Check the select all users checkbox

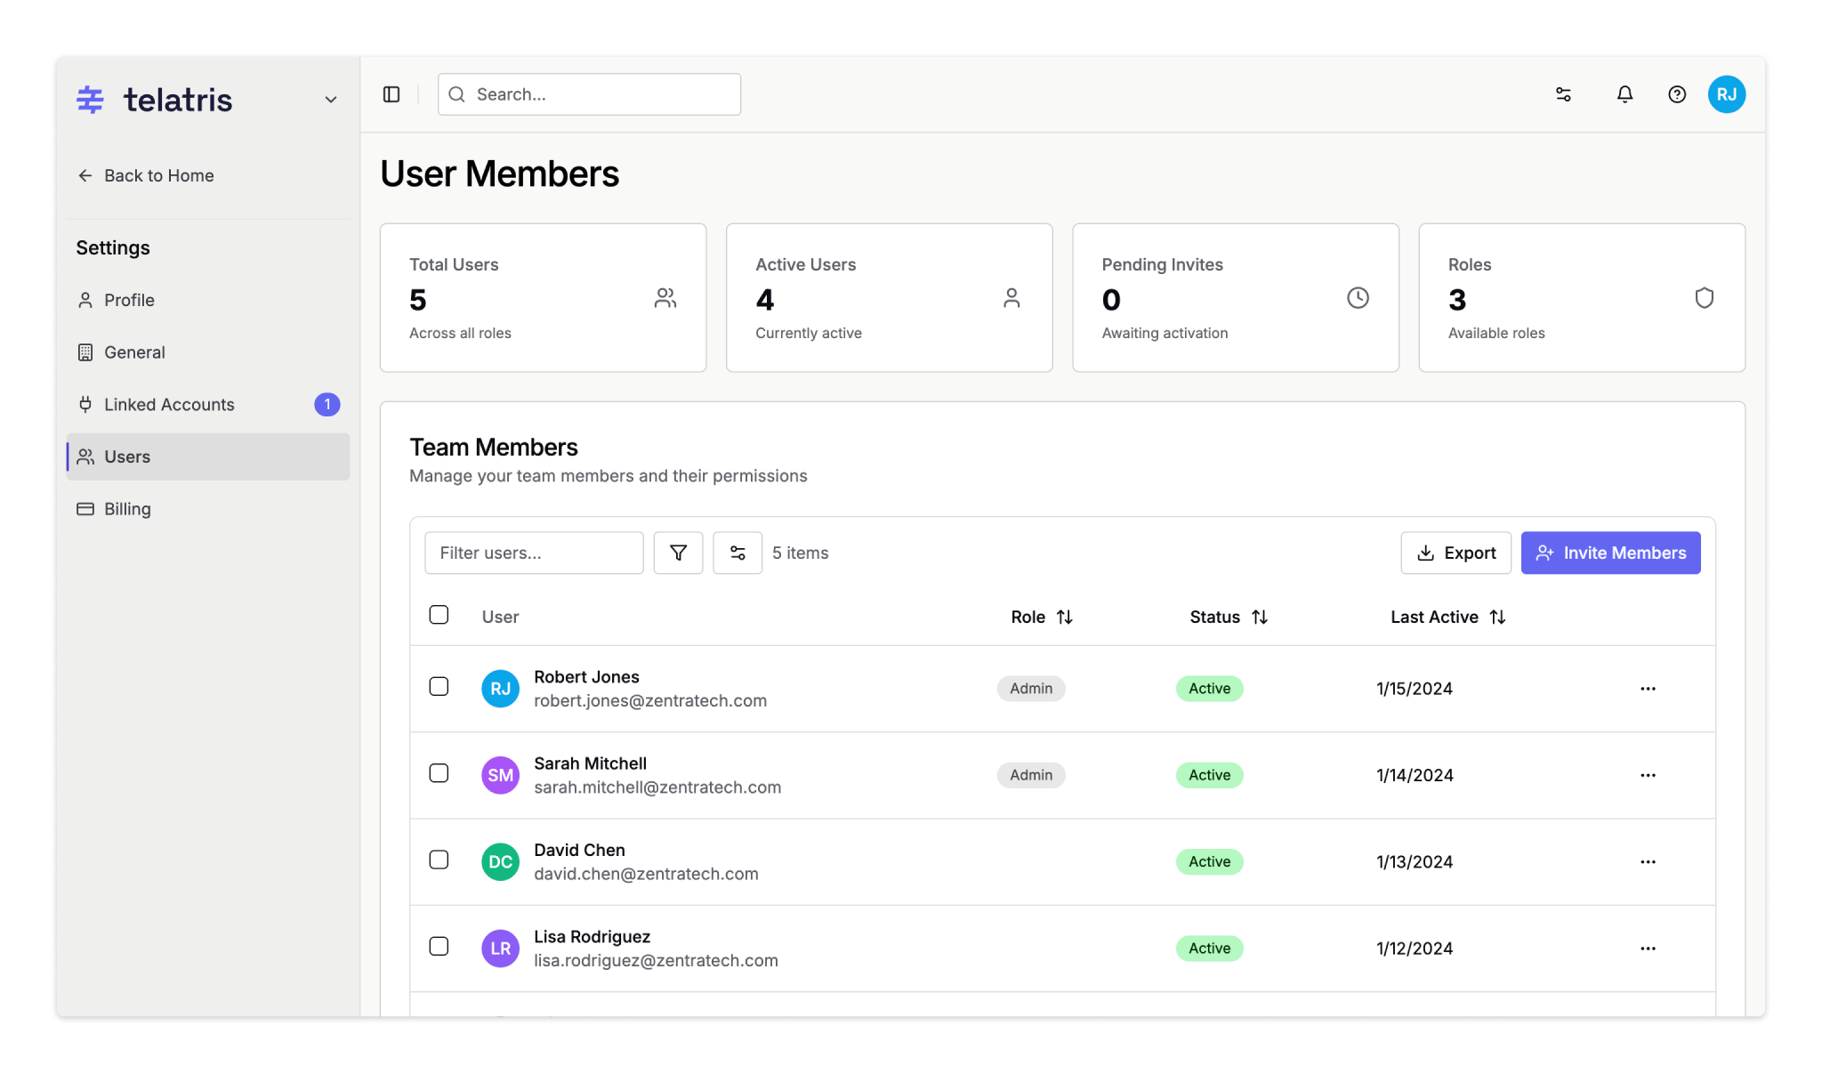point(439,615)
